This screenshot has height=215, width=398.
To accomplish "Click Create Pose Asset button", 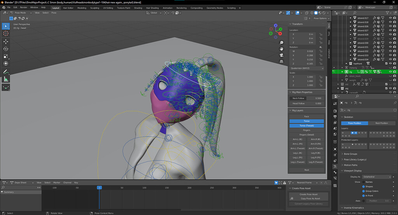I will [309, 194].
